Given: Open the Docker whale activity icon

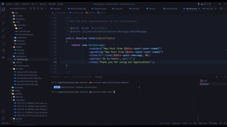Looking at the screenshot, I should 3,57.
